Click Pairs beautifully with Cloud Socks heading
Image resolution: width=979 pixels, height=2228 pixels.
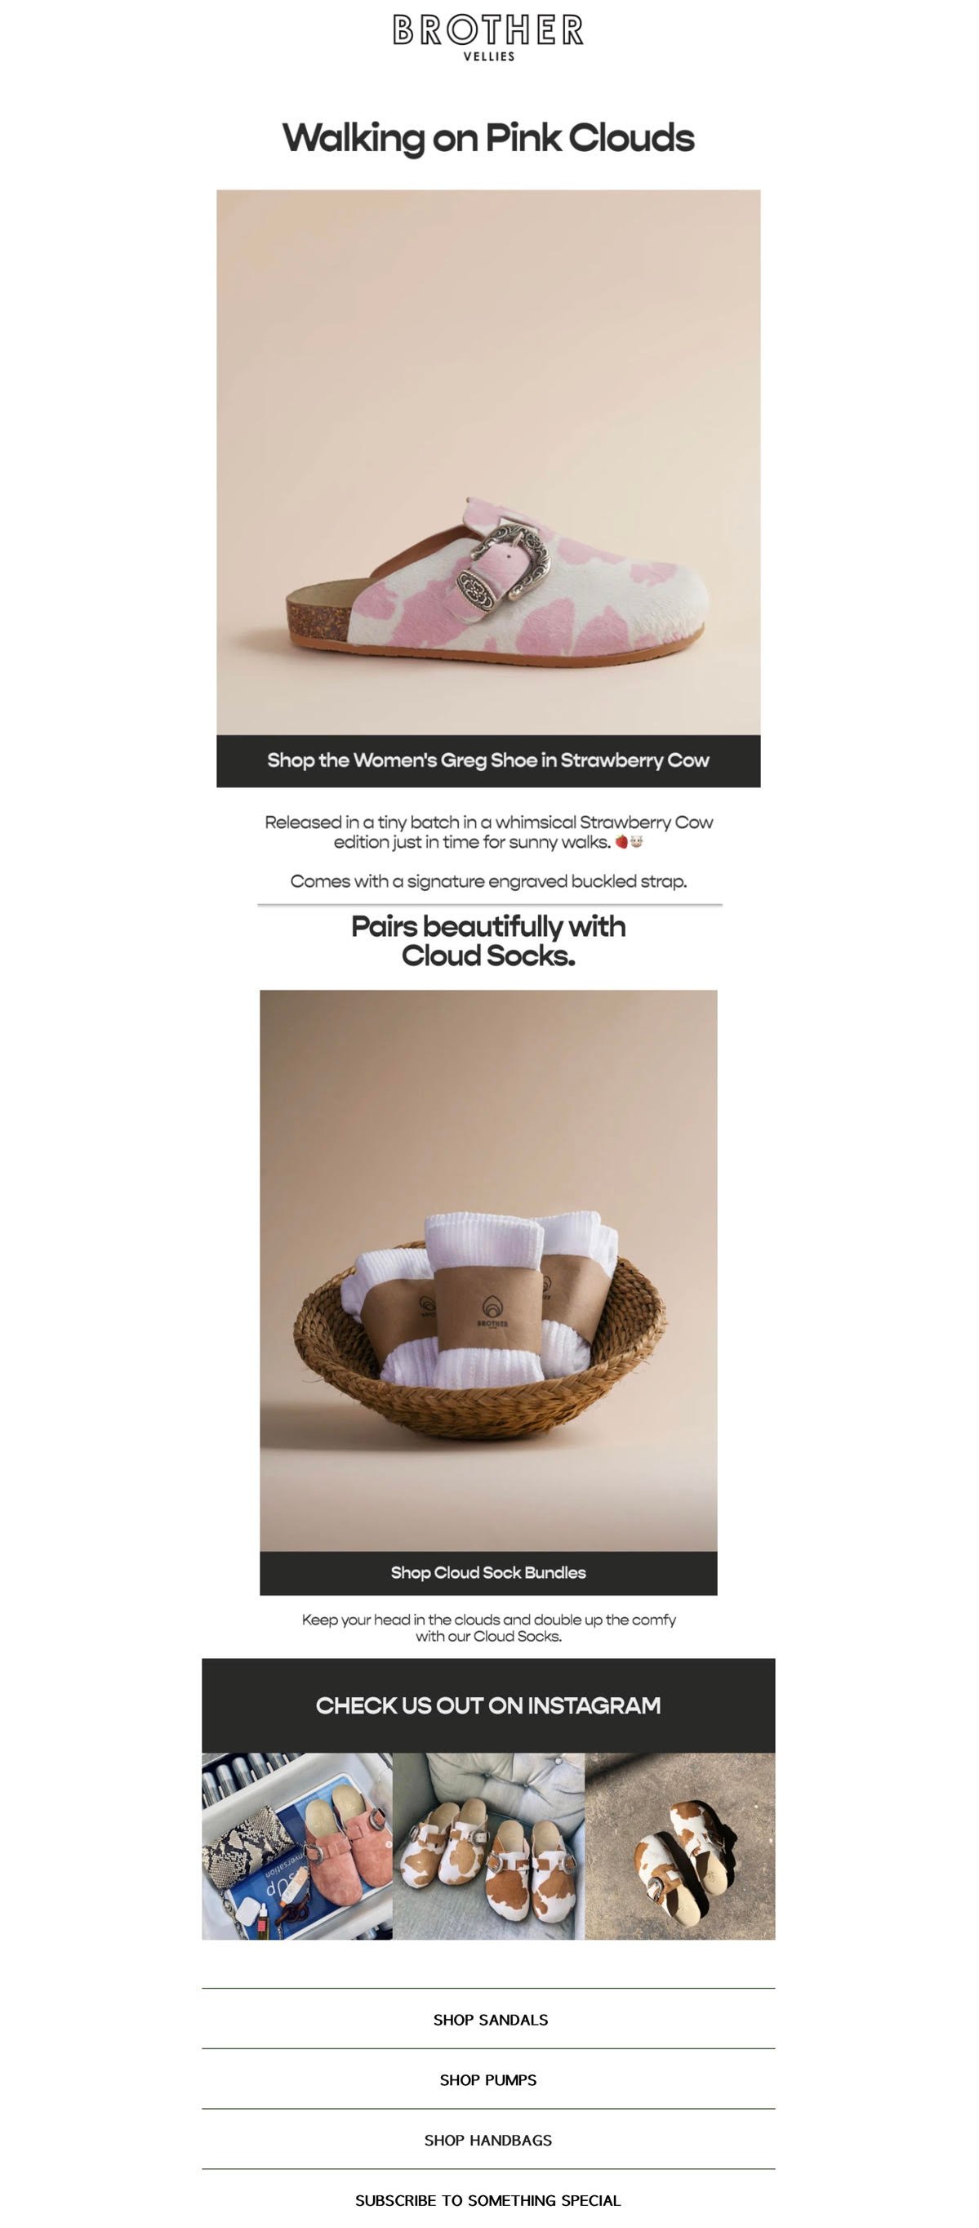pos(488,941)
